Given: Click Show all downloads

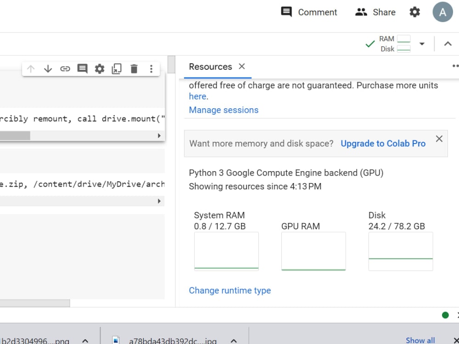Looking at the screenshot, I should tap(420, 340).
